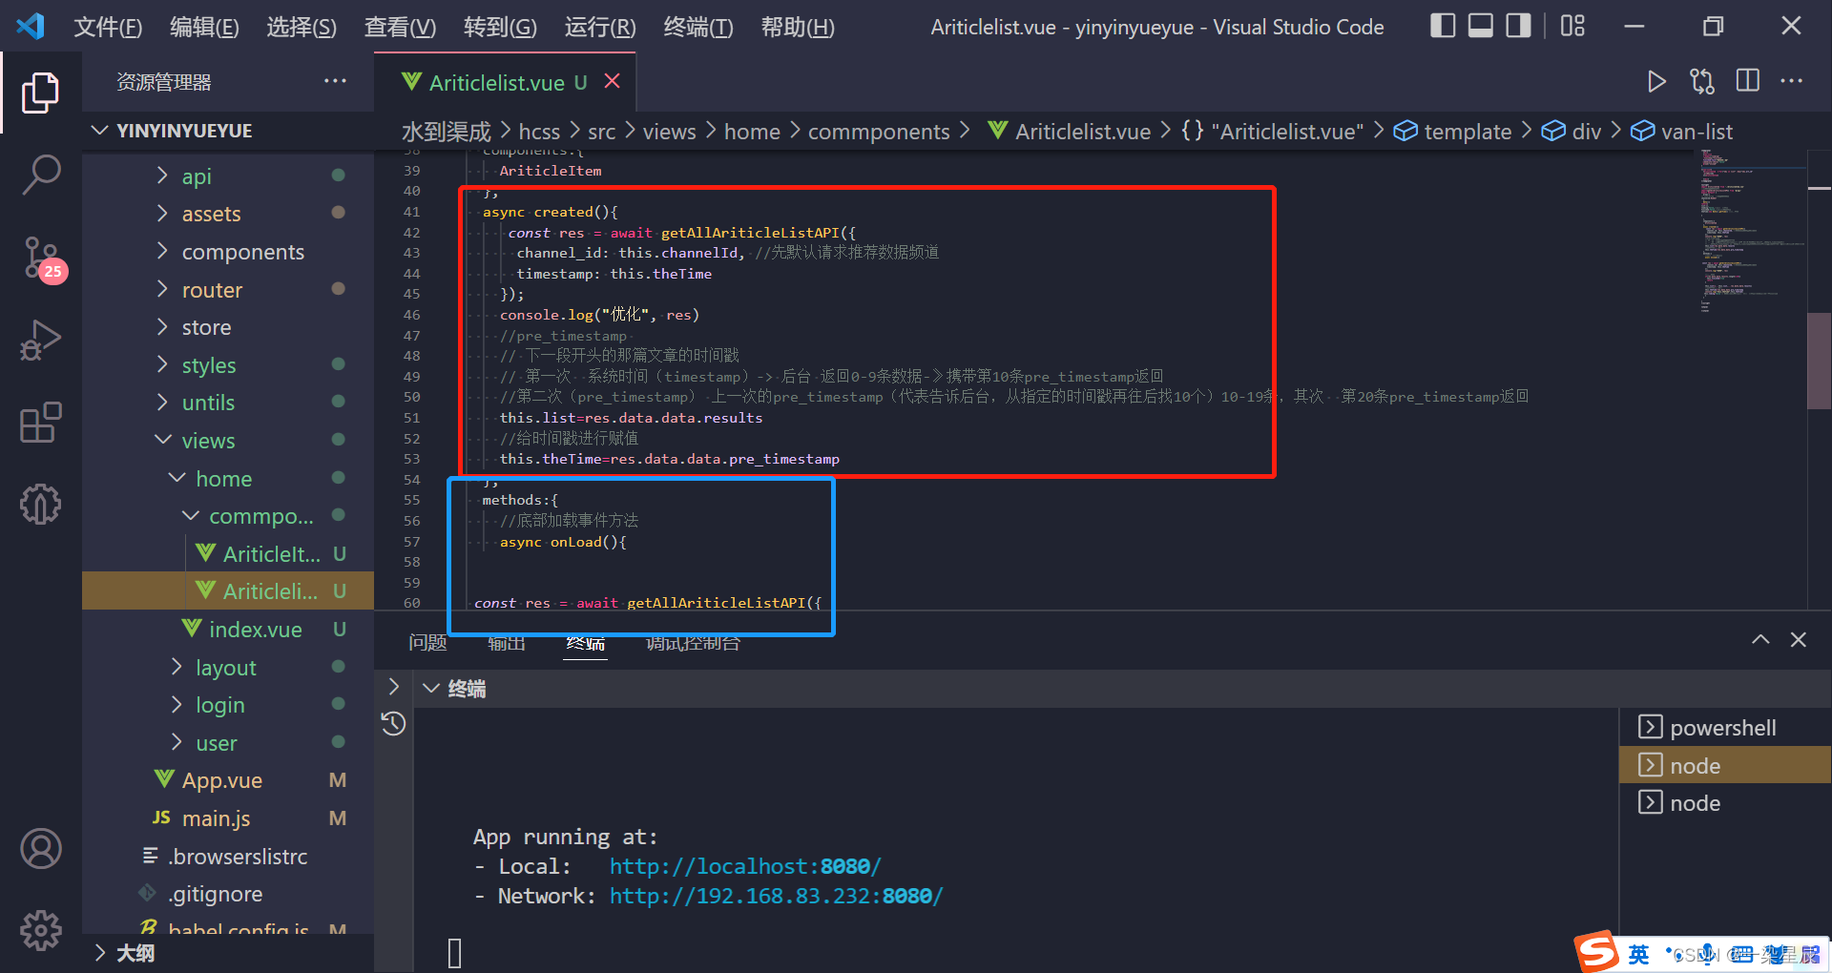
Task: Open the Accounts icon above settings
Action: click(x=40, y=848)
